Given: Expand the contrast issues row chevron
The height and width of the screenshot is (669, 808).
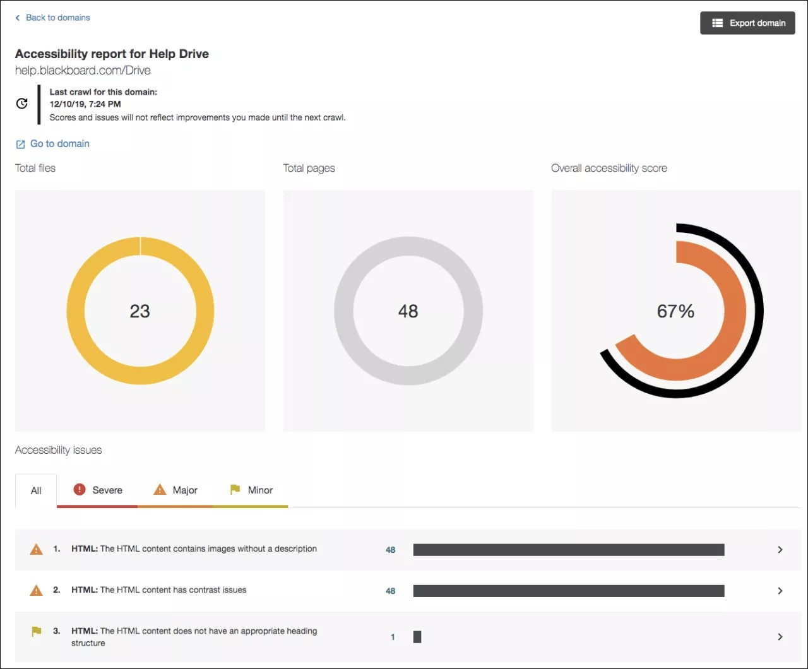Looking at the screenshot, I should pos(780,591).
